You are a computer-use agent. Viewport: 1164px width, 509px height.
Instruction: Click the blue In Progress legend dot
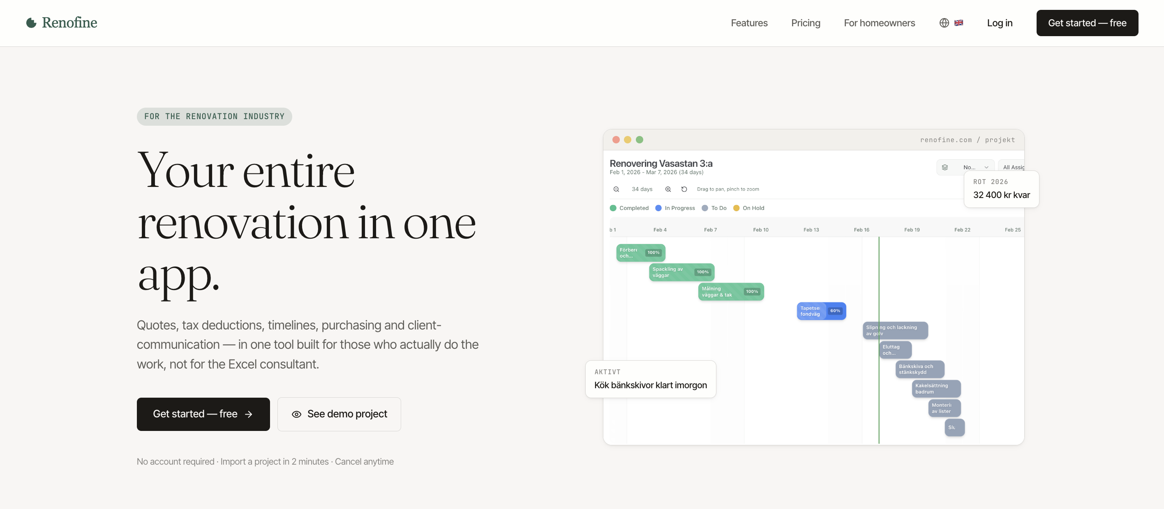[658, 208]
